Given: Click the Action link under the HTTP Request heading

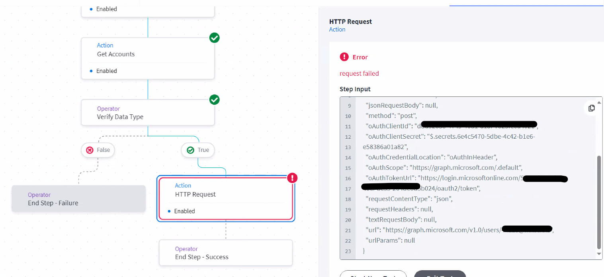Looking at the screenshot, I should pyautogui.click(x=337, y=29).
